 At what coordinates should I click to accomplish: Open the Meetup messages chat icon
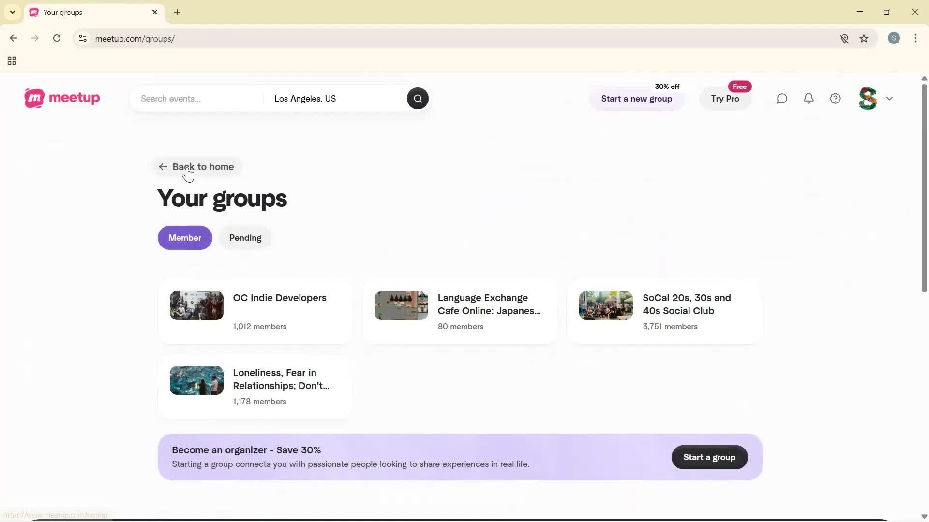click(782, 98)
